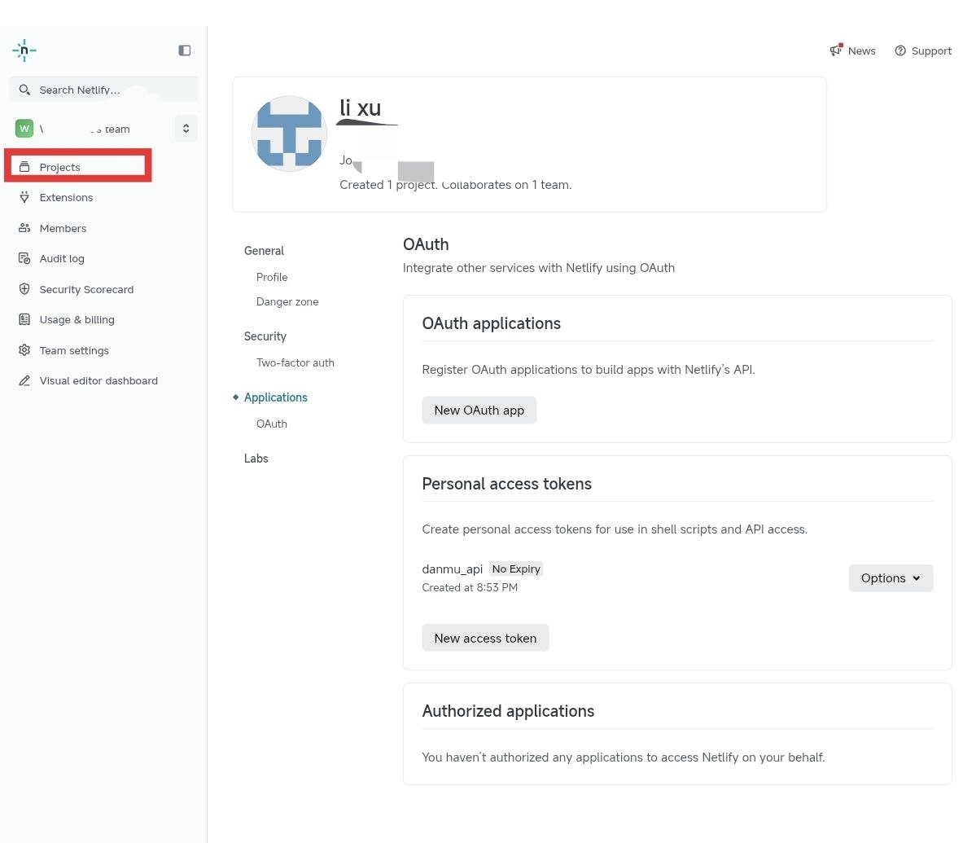Open Members page
Image resolution: width=976 pixels, height=843 pixels.
point(63,228)
